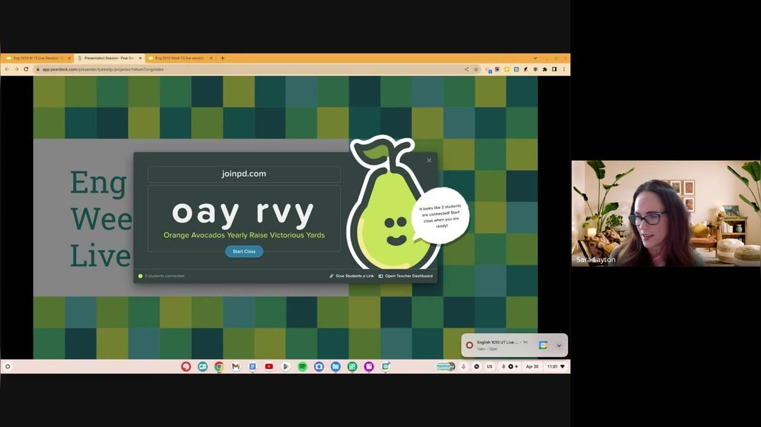Open Play Store from the shelf

(x=285, y=366)
